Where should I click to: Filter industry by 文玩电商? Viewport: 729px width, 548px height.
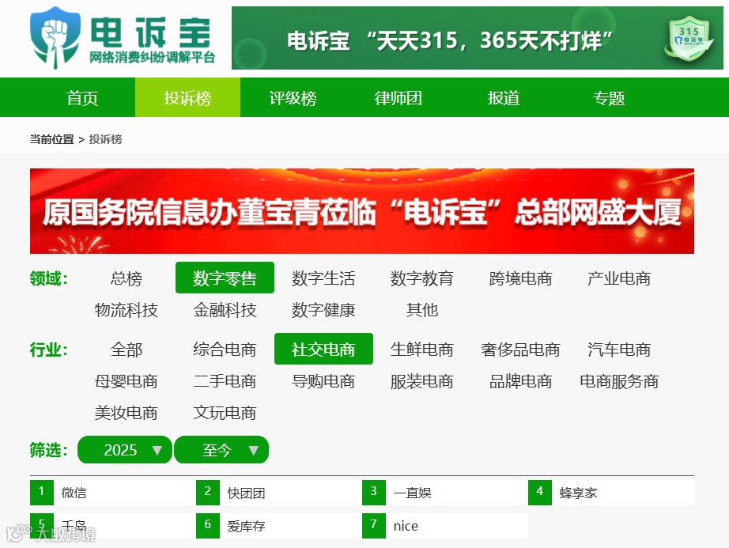(x=225, y=413)
